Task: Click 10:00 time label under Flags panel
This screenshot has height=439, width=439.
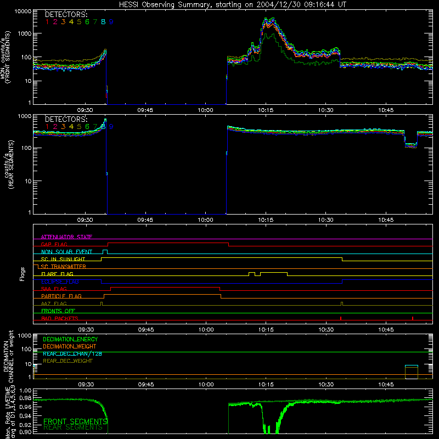Action: (206, 330)
